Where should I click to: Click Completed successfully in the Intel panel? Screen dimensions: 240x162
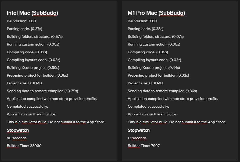coord(27,106)
